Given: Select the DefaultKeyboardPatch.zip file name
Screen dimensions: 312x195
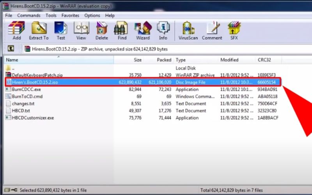Looking at the screenshot, I should [x=37, y=75].
